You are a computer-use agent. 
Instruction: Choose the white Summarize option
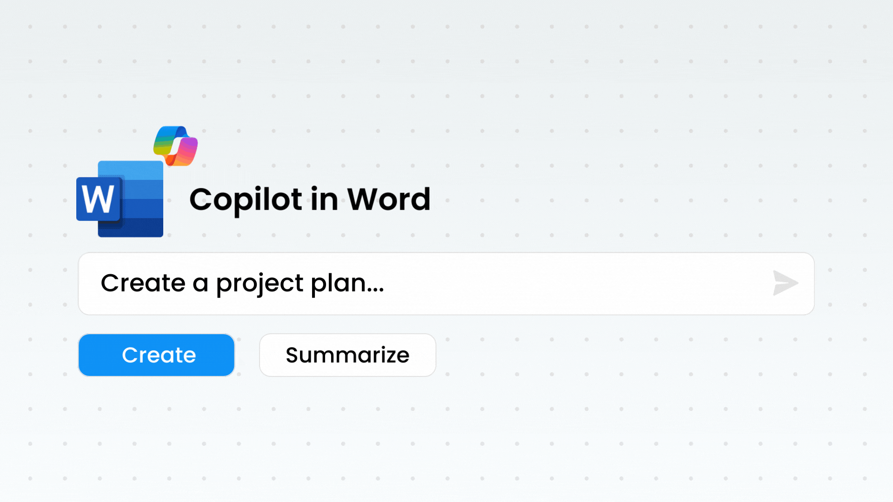[x=347, y=355]
